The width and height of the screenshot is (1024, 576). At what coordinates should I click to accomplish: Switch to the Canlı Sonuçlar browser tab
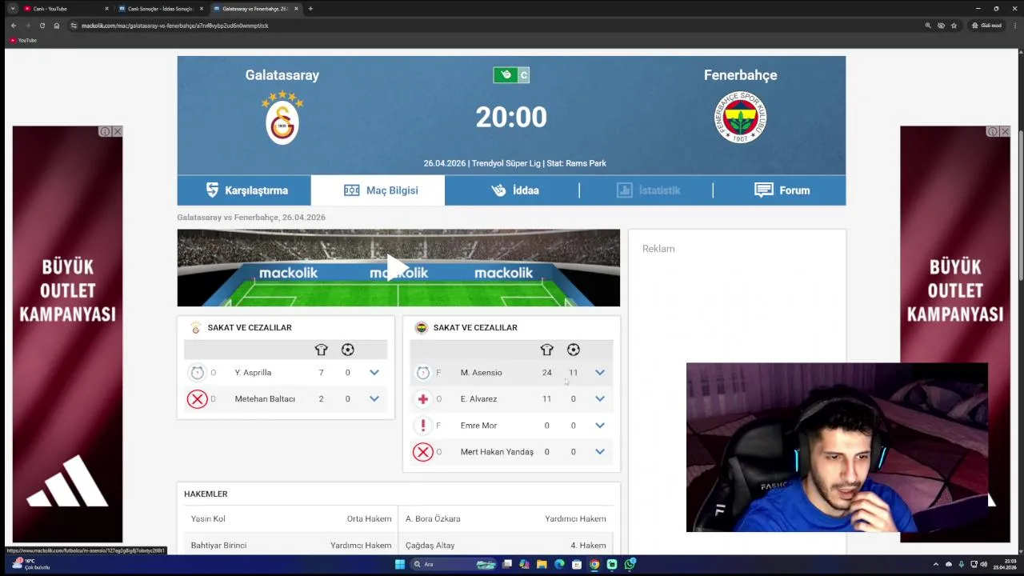tap(160, 9)
